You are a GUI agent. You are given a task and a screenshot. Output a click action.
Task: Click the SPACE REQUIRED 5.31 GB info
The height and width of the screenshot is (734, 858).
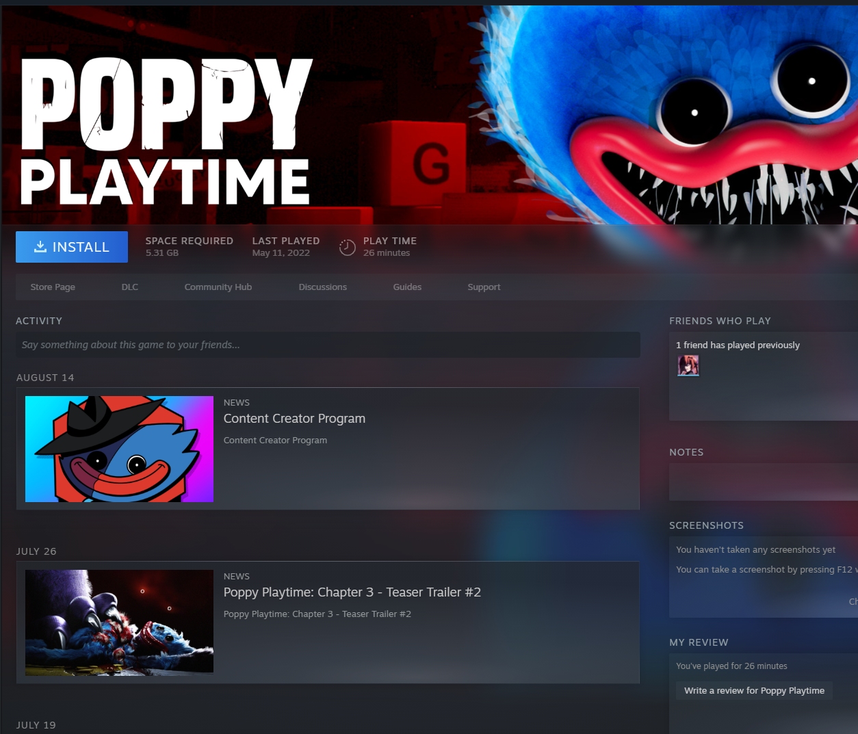pos(190,246)
